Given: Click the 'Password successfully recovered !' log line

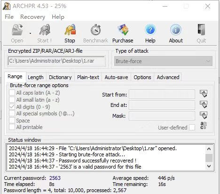Looking at the screenshot, I should point(72,161).
